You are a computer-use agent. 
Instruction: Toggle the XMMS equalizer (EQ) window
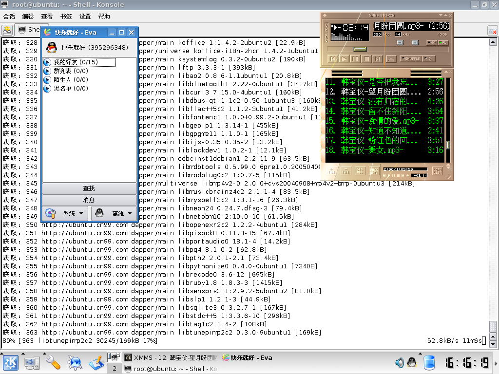click(x=432, y=43)
